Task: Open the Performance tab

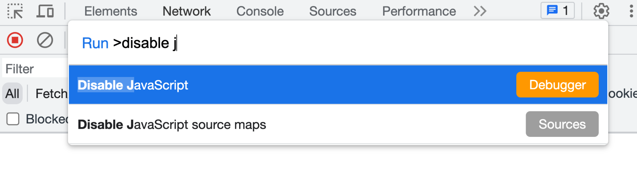Action: tap(419, 11)
